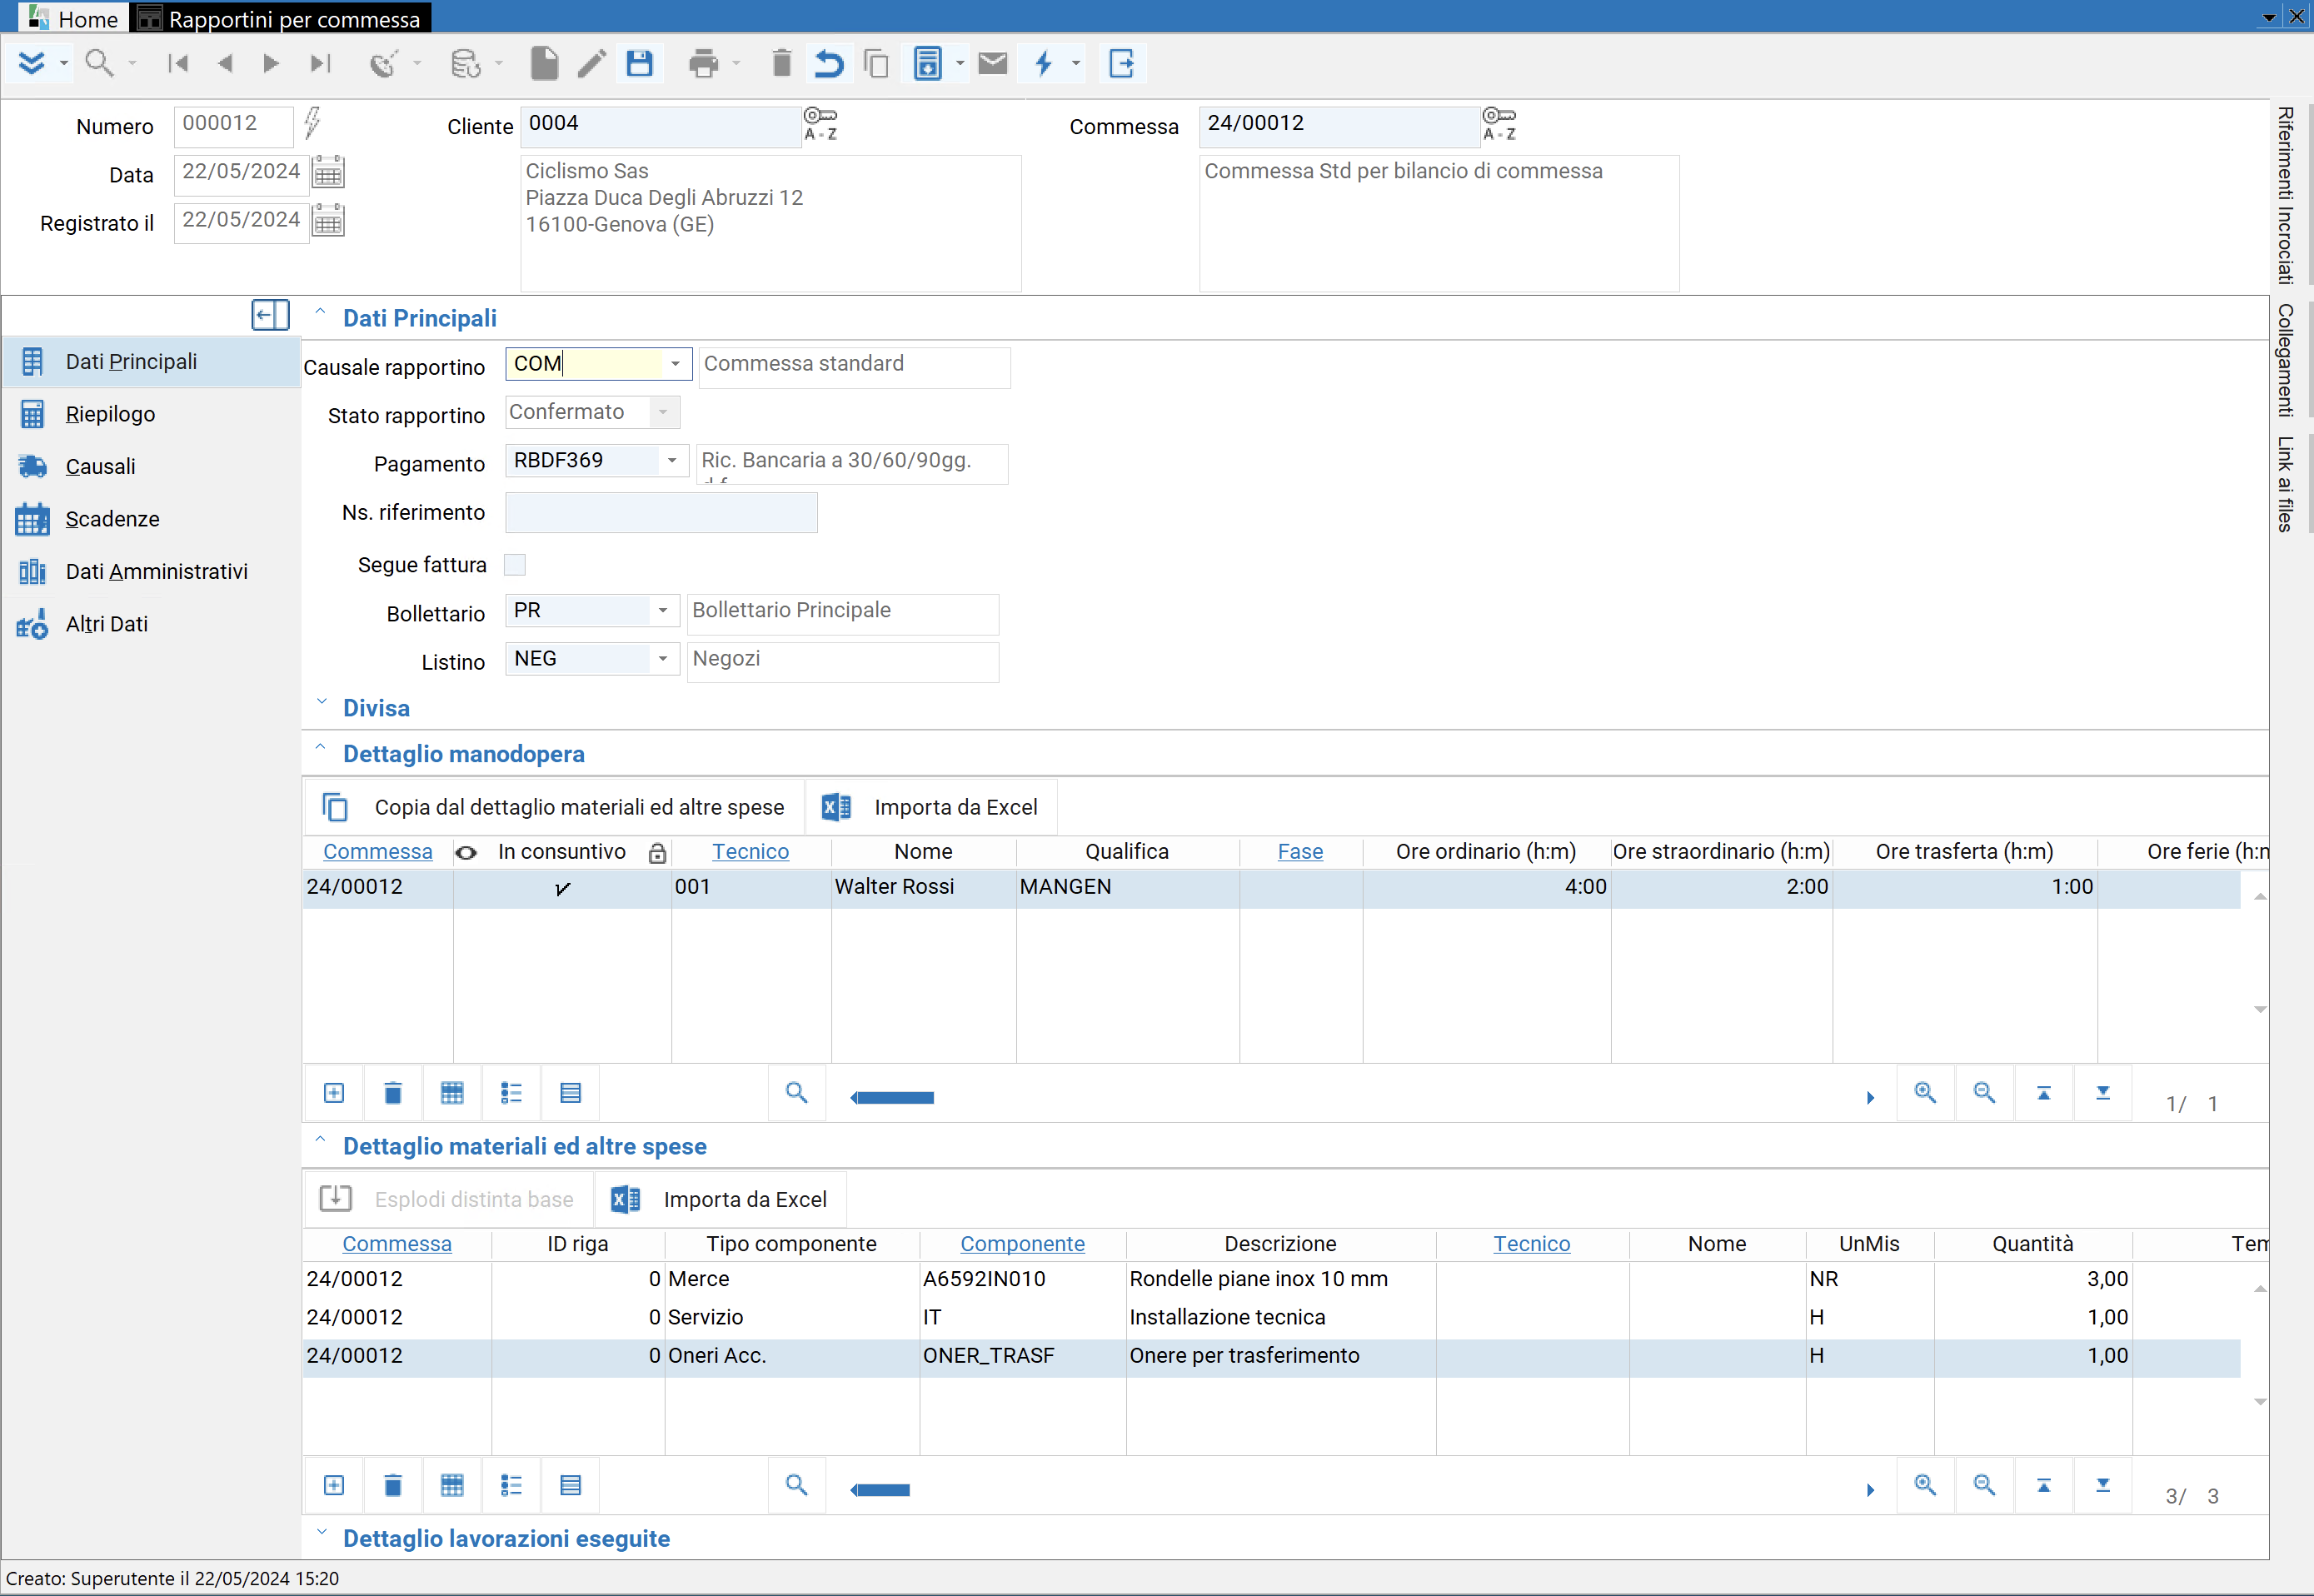Open the Pagamento dropdown arrow
2314x1596 pixels.
(x=672, y=461)
